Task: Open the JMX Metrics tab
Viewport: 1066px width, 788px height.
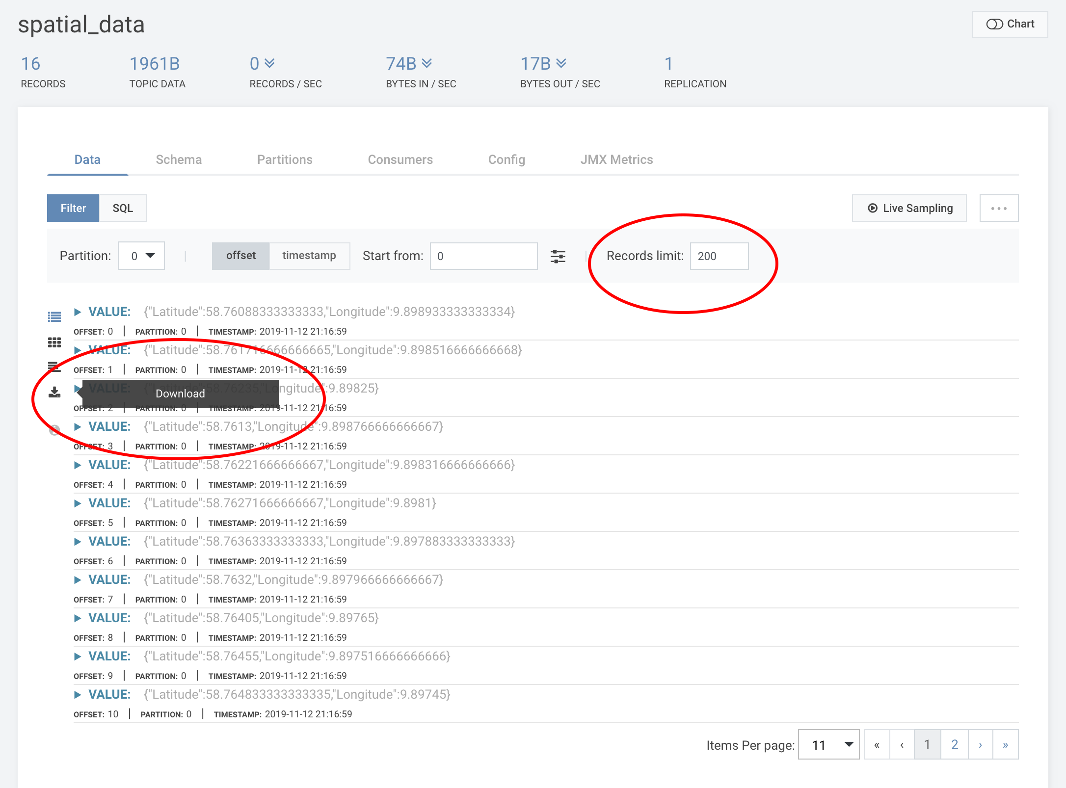Action: [616, 159]
